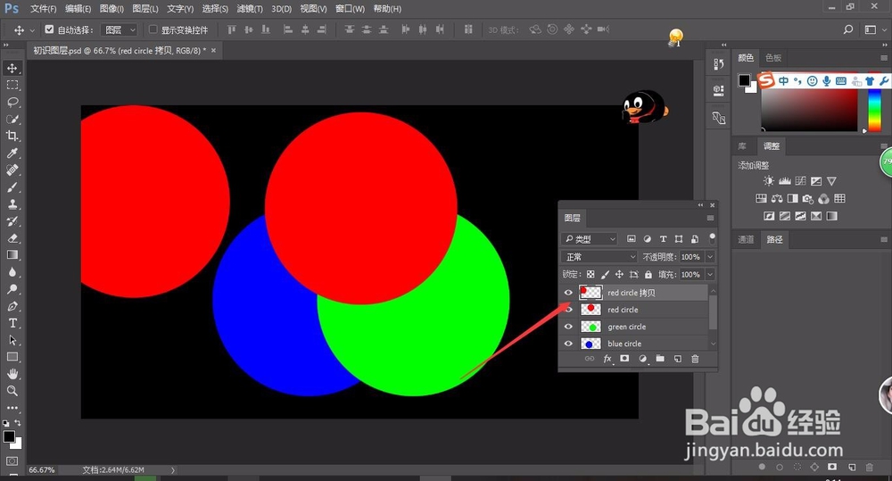Screen dimensions: 892x481
Task: Delete layer with trash icon in Layers panel
Action: pyautogui.click(x=695, y=359)
